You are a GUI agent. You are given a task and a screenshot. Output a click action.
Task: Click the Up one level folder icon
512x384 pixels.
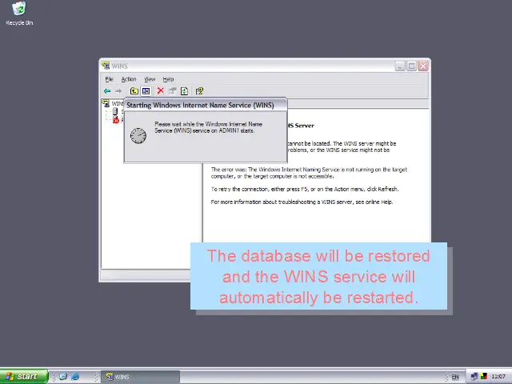[x=134, y=91]
